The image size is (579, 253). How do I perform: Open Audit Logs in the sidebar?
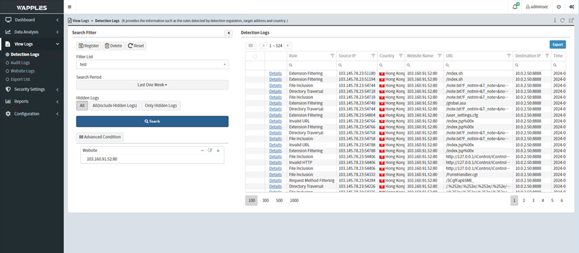click(20, 63)
